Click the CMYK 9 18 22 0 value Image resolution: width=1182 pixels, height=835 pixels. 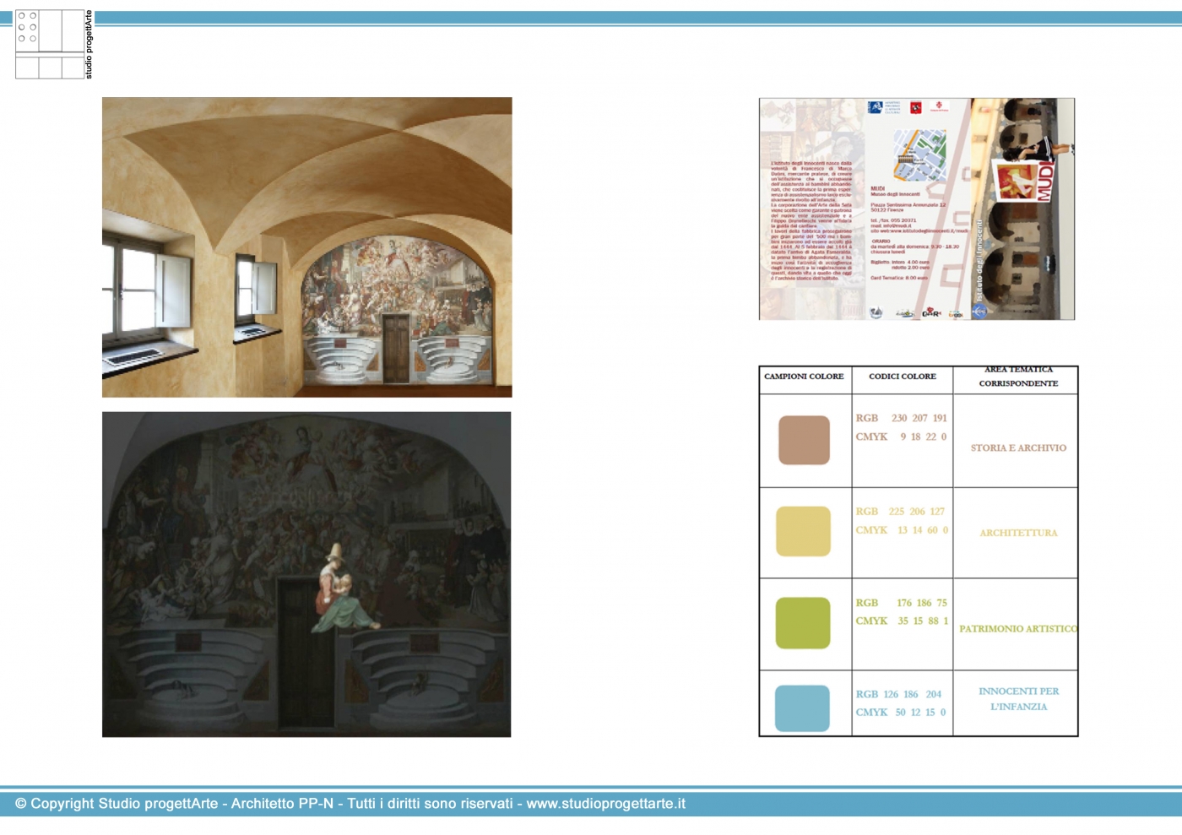[x=901, y=436]
